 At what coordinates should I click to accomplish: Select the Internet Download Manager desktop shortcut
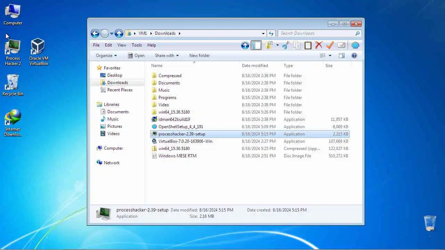click(x=13, y=123)
